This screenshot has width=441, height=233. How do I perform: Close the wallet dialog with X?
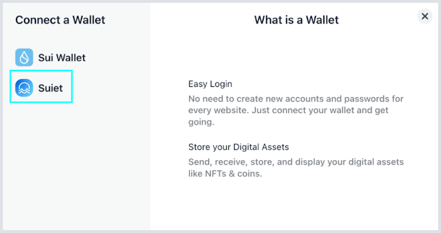coord(425,16)
